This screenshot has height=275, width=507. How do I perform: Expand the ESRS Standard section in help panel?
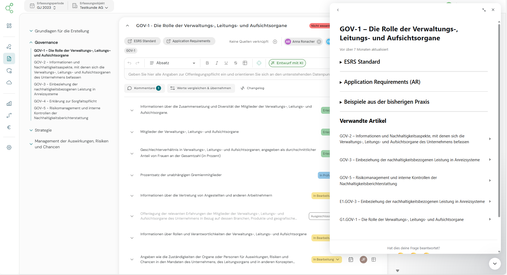tap(362, 62)
